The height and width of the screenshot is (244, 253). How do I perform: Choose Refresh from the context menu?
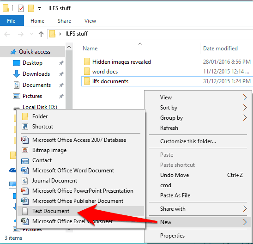pos(198,128)
